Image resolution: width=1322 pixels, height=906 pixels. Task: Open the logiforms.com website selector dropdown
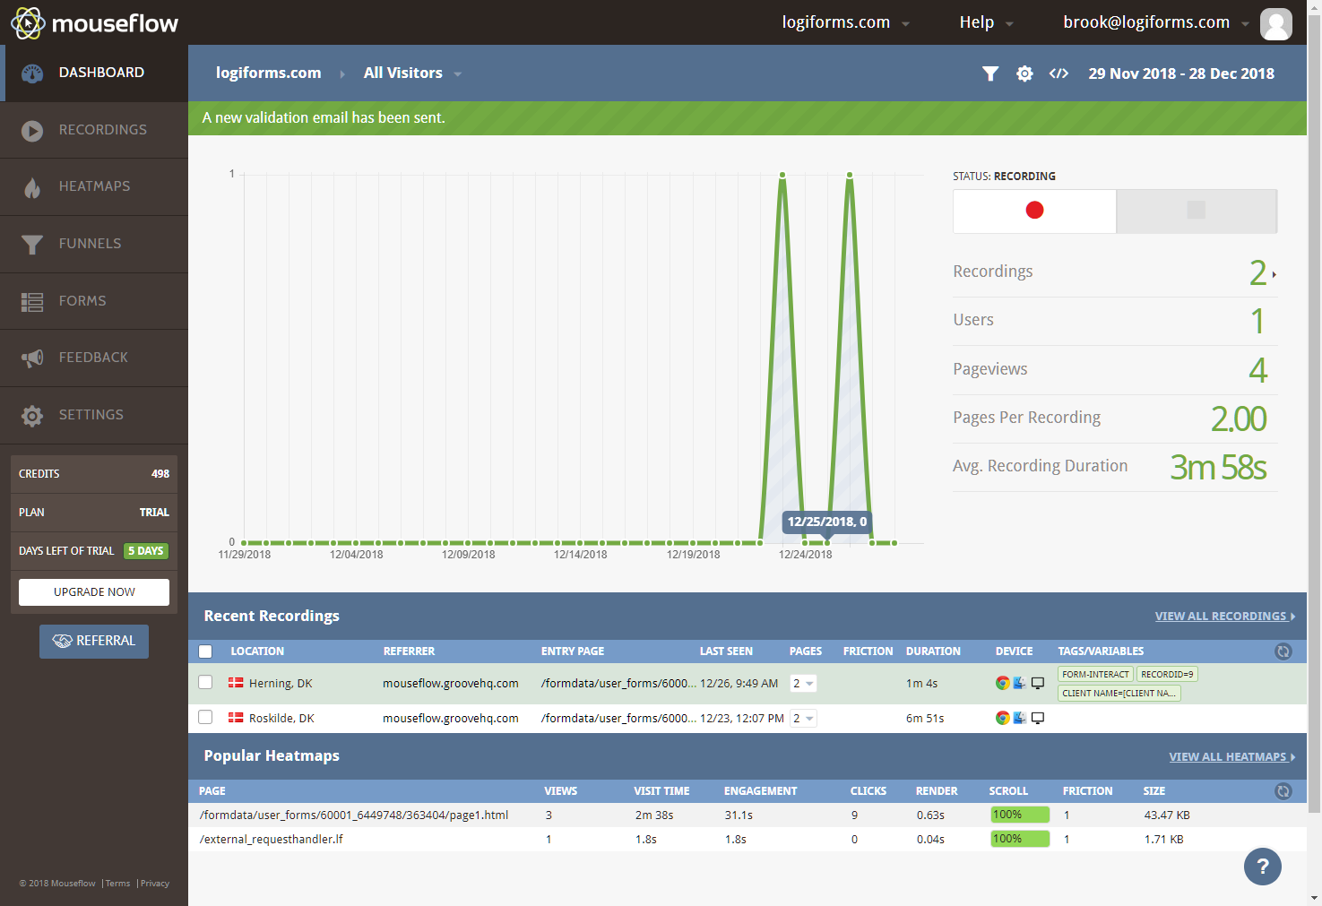click(x=844, y=22)
